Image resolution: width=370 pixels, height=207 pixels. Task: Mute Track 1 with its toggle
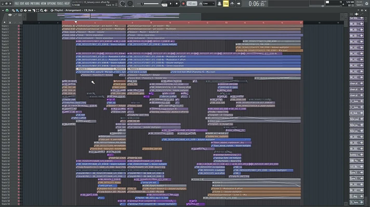(19, 26)
